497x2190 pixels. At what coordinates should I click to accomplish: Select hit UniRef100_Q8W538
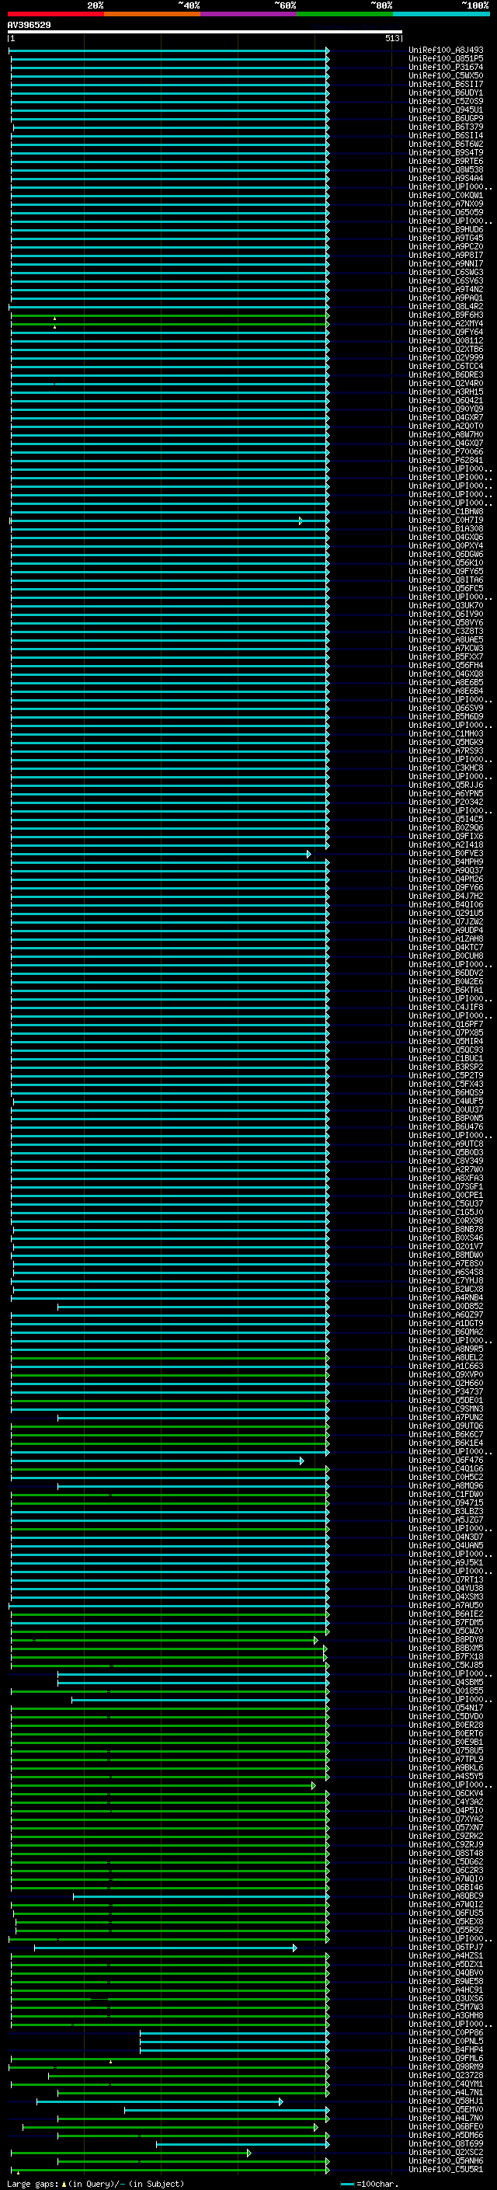pyautogui.click(x=446, y=170)
